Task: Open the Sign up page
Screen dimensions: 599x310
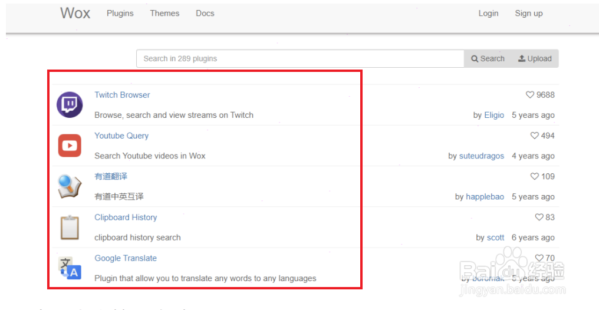Action: coord(529,14)
